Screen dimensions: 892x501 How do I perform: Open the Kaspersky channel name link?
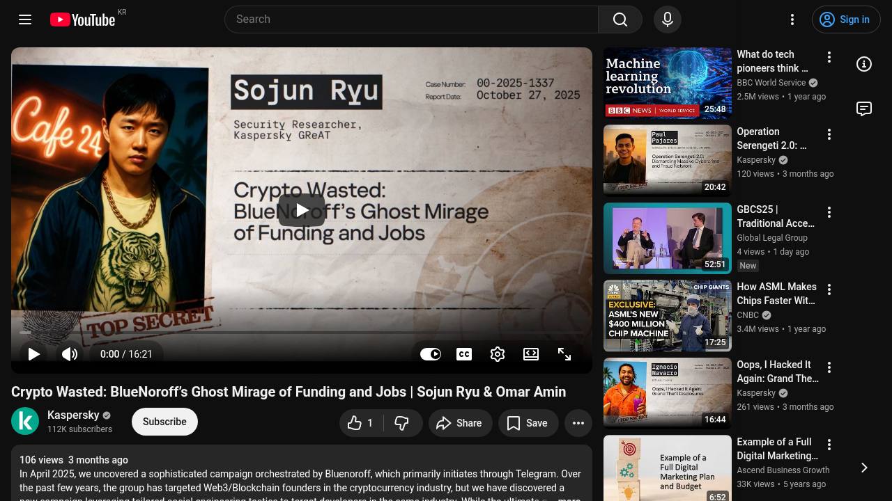(x=73, y=415)
